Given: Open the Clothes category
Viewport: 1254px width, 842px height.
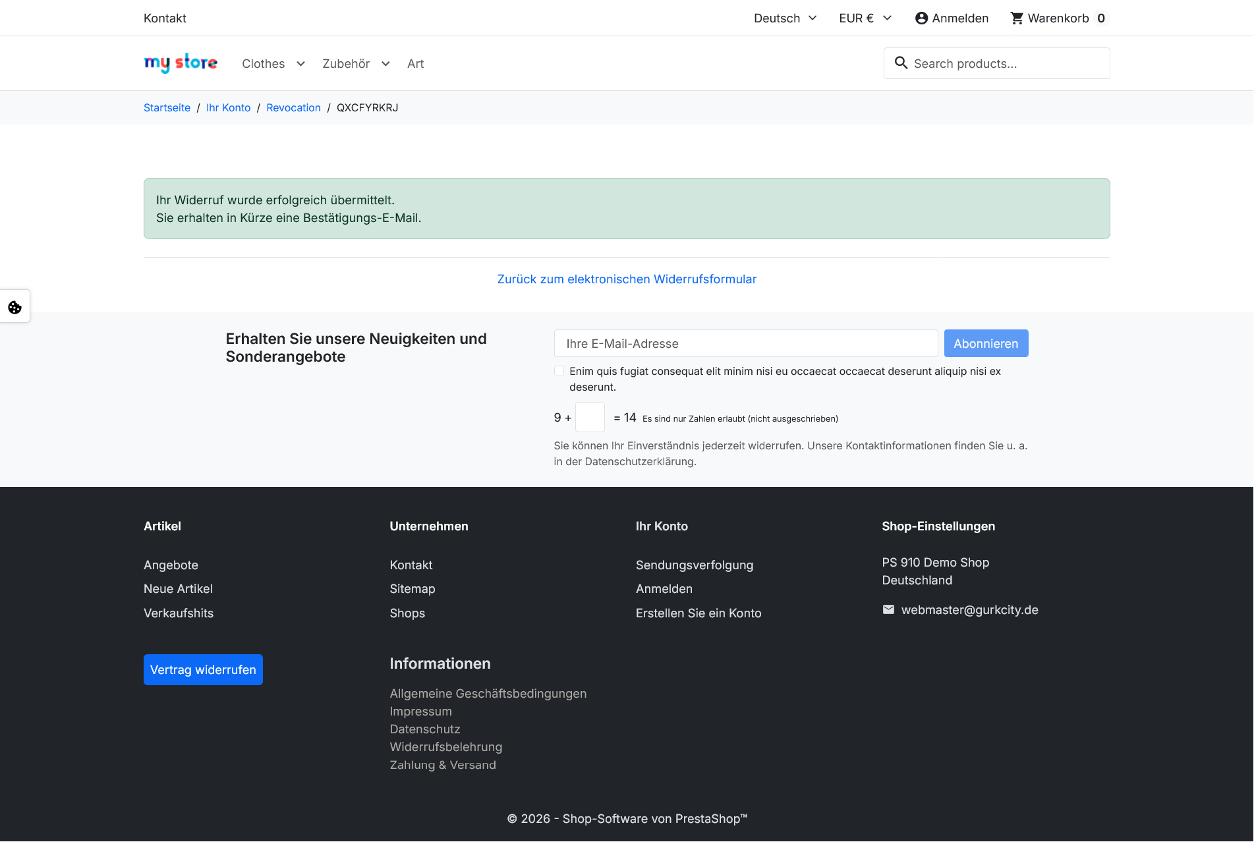Looking at the screenshot, I should [264, 64].
